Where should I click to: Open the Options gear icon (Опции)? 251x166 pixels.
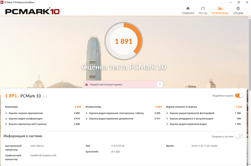coord(238,9)
